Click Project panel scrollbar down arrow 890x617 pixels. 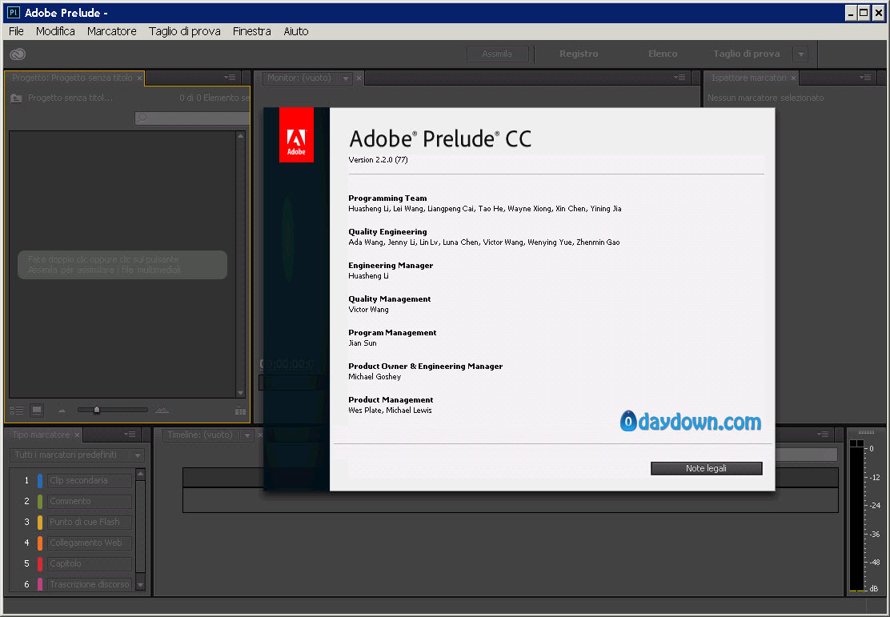pyautogui.click(x=241, y=393)
